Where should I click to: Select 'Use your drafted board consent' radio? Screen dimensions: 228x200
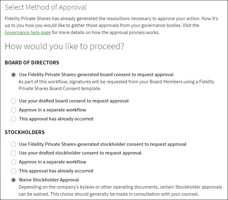pyautogui.click(x=13, y=101)
